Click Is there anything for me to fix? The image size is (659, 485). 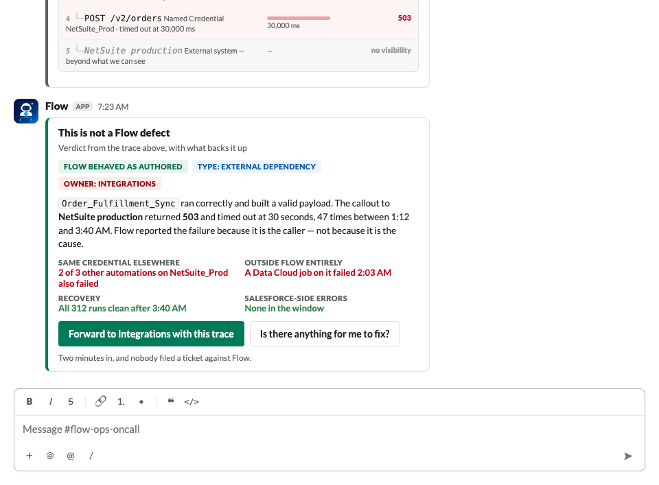(325, 334)
